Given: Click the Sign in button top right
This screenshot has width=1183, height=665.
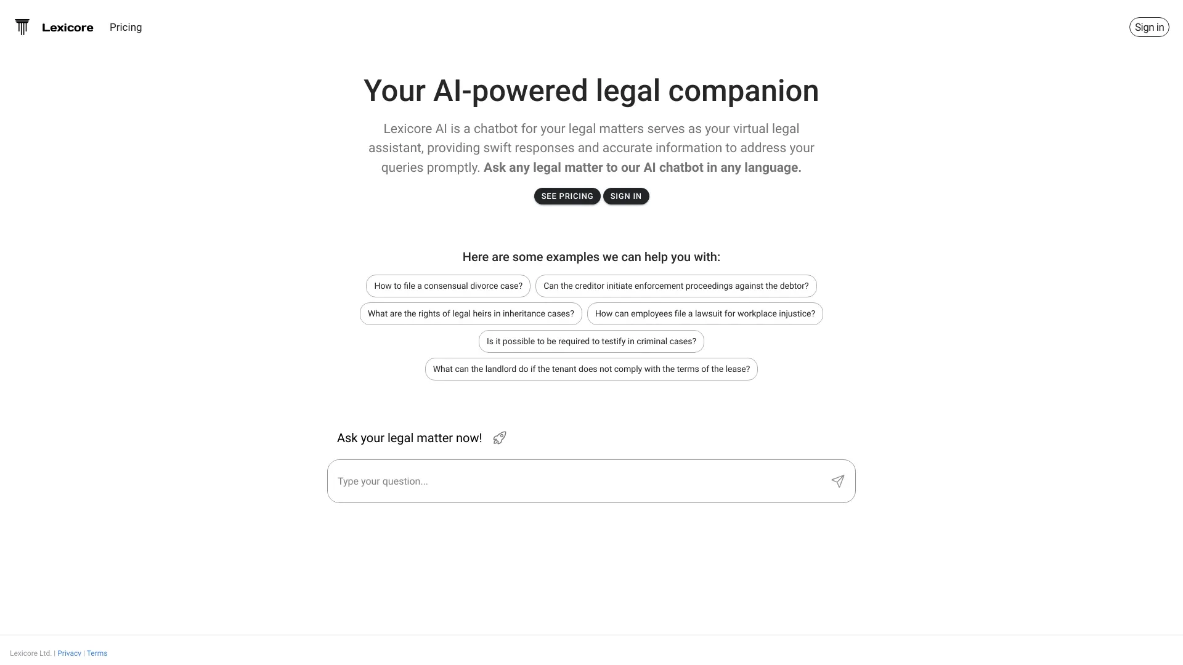Looking at the screenshot, I should click(x=1149, y=27).
